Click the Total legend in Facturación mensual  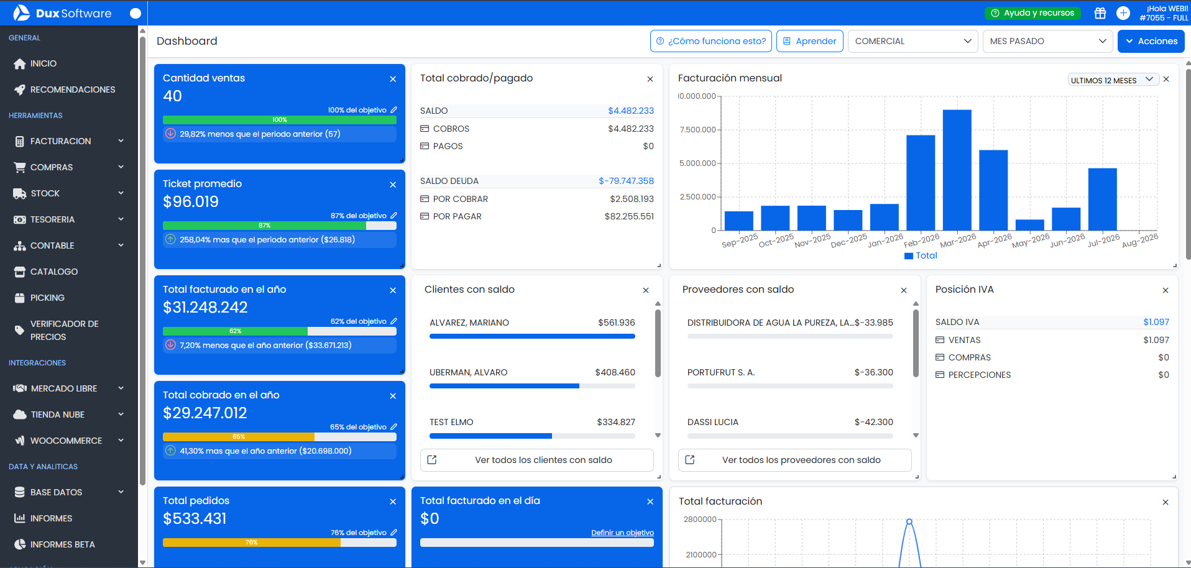coord(921,255)
